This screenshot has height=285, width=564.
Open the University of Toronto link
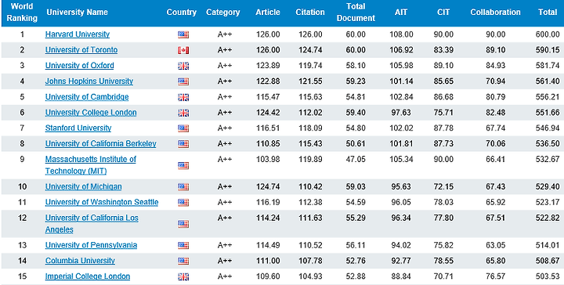(x=81, y=50)
